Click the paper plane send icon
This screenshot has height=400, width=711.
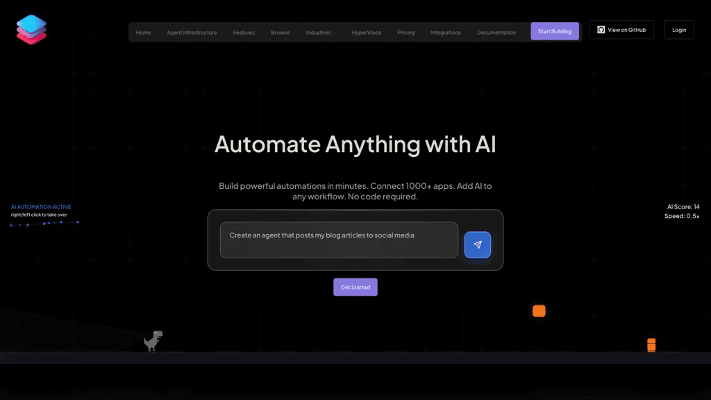(478, 245)
